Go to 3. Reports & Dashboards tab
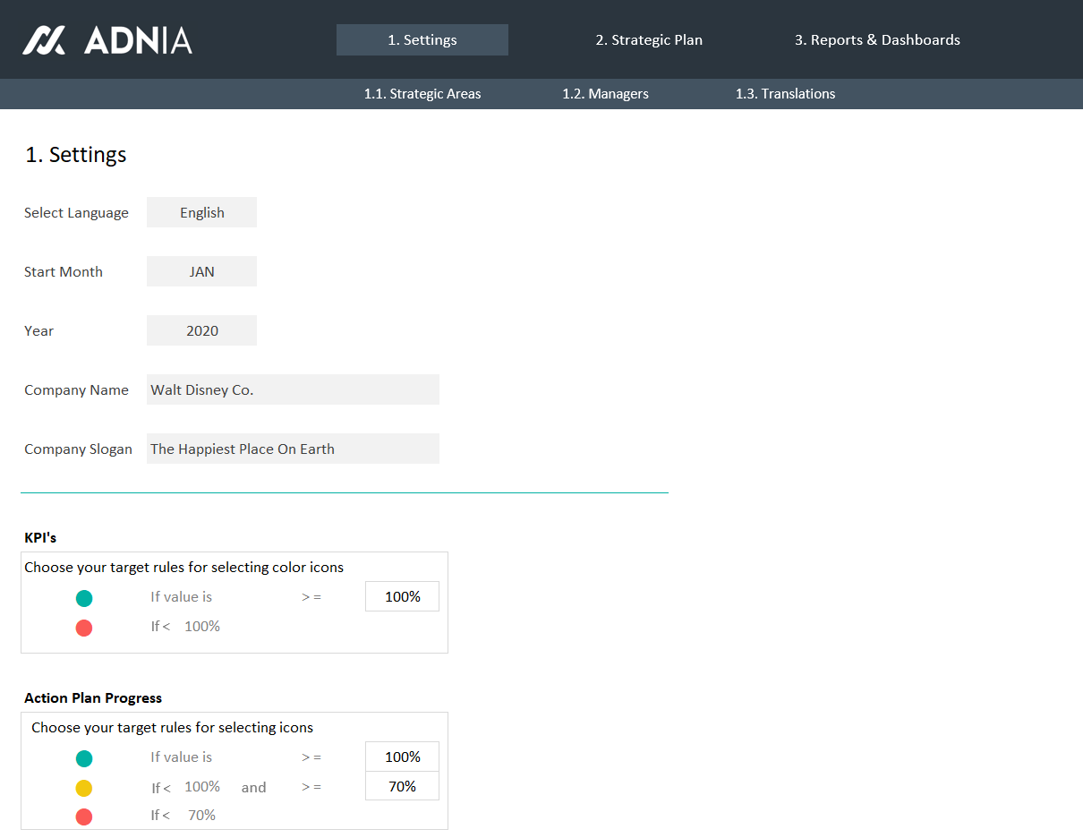 pos(877,40)
